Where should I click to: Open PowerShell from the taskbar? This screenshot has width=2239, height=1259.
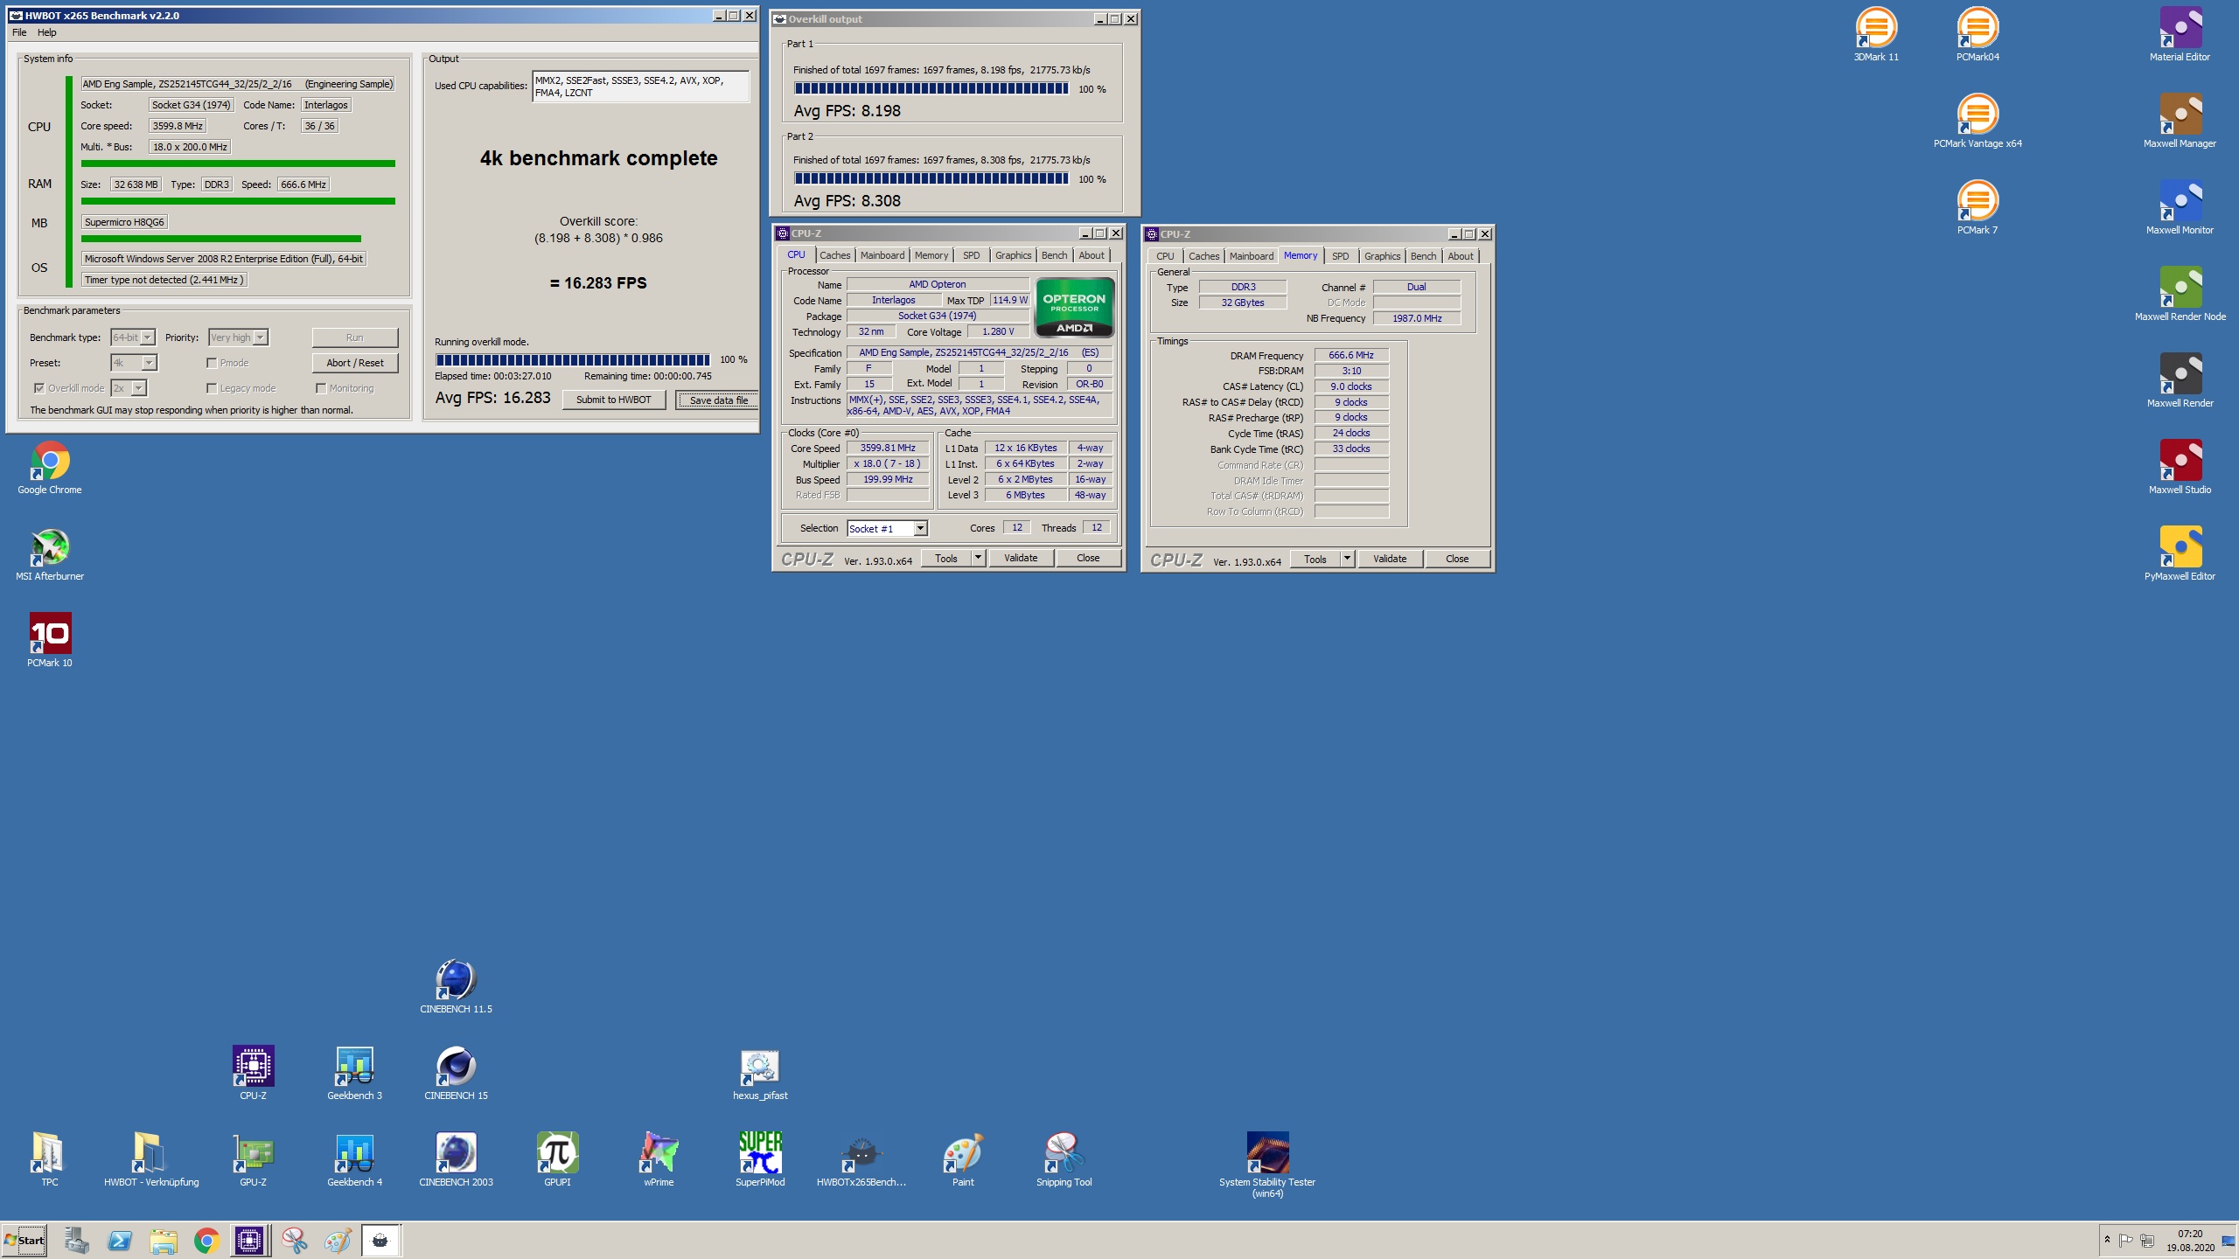pos(120,1240)
